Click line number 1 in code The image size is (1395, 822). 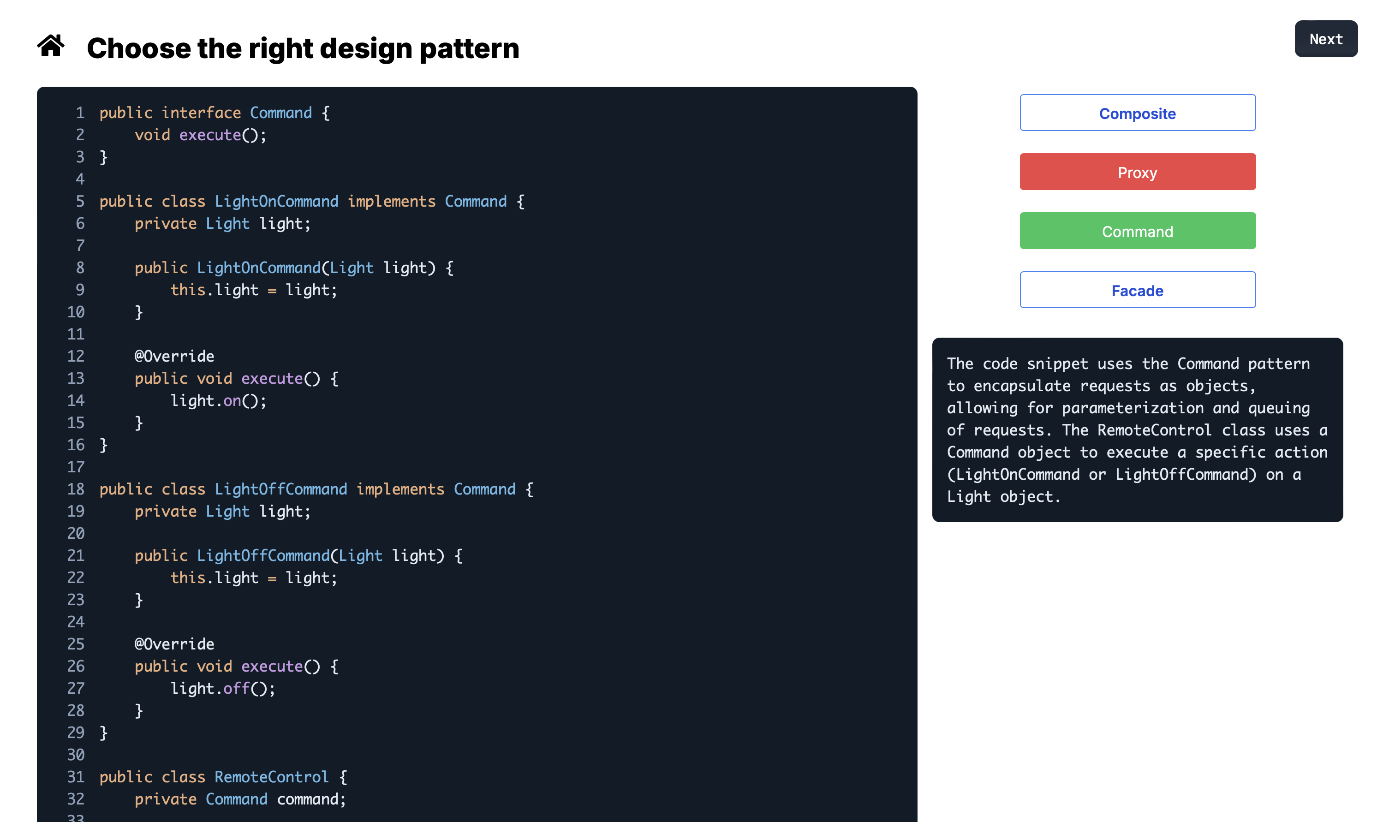pyautogui.click(x=80, y=113)
